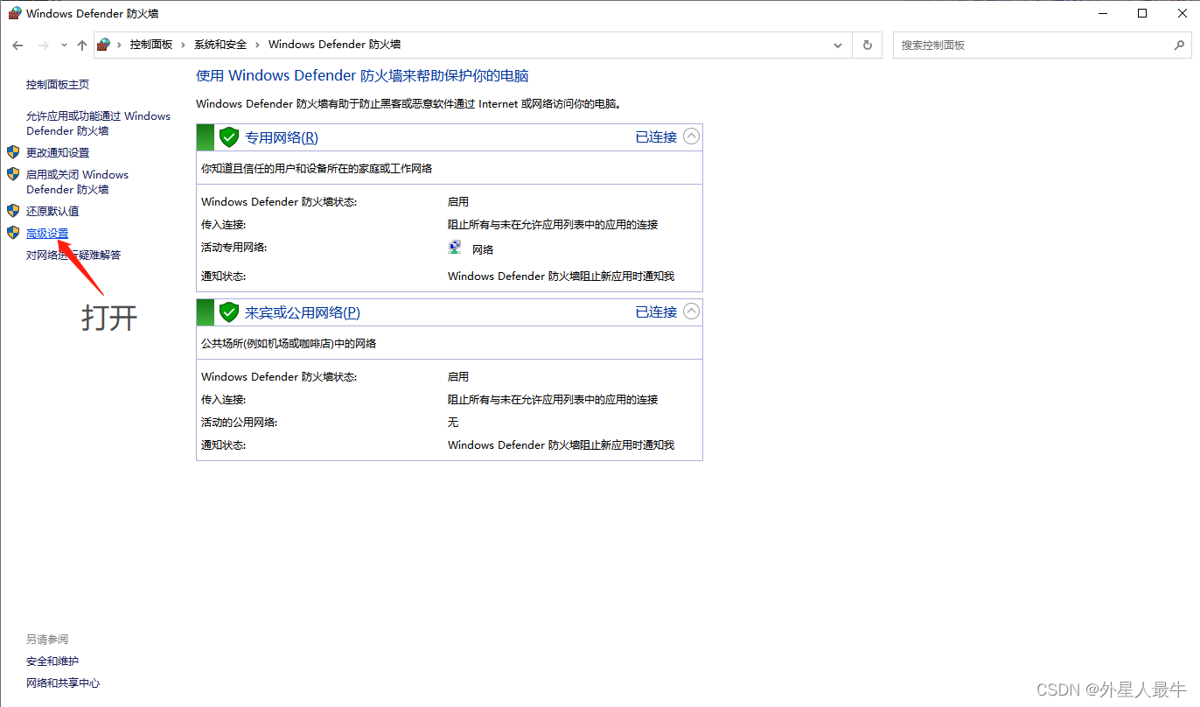The image size is (1200, 707).
Task: Click the 来宾或公用网络(P) header title
Action: click(x=303, y=312)
